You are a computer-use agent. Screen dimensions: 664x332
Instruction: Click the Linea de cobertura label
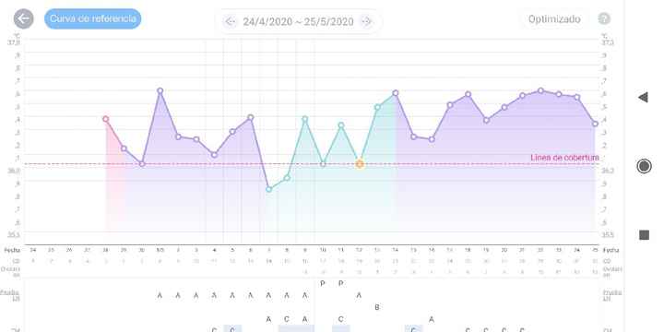(564, 158)
